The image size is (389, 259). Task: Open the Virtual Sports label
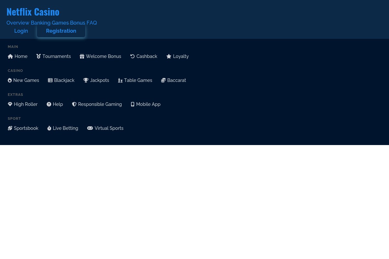[109, 128]
